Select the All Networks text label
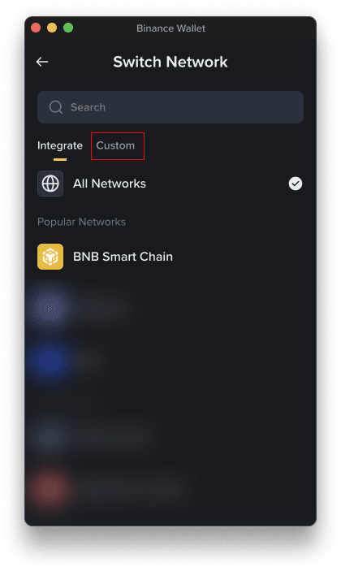This screenshot has width=341, height=571. [110, 184]
